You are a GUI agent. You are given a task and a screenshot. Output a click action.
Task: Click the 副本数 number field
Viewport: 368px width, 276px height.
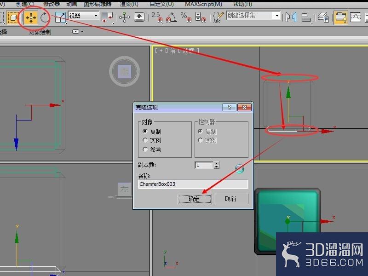pos(204,165)
